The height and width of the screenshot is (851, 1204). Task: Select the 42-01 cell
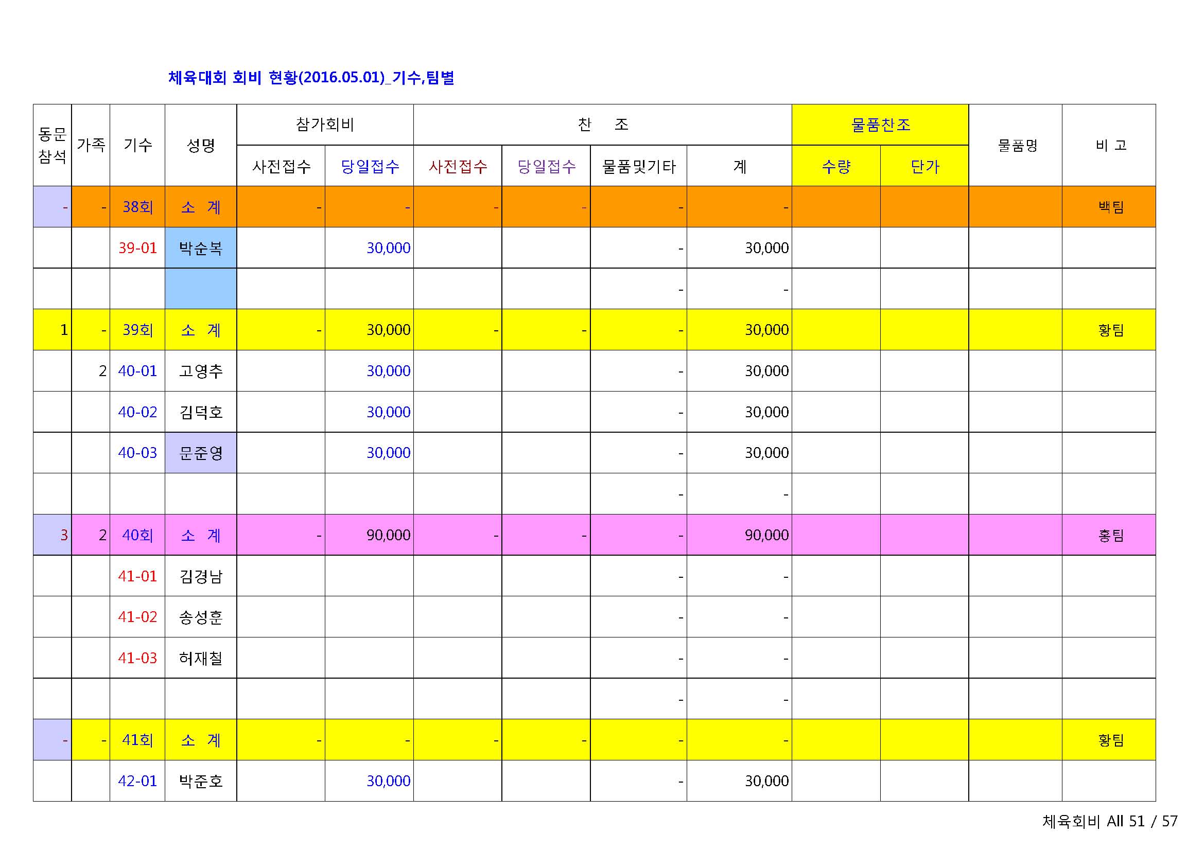click(x=137, y=781)
